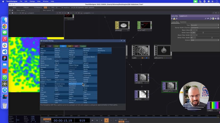
Task: Click the pause button in transport
Action: pos(97,120)
